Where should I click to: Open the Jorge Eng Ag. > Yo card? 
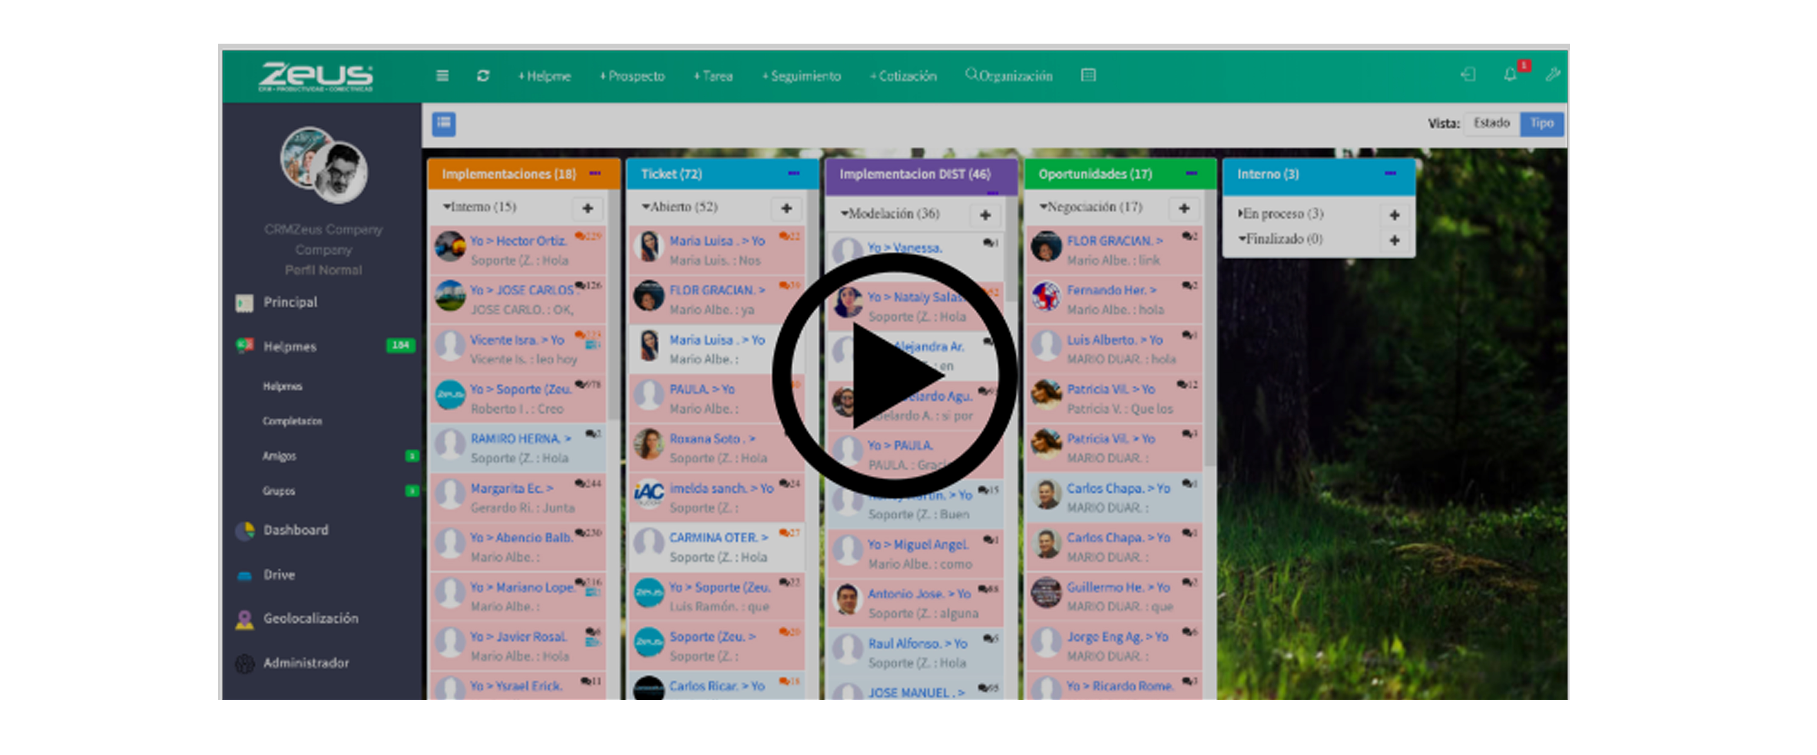1115,646
